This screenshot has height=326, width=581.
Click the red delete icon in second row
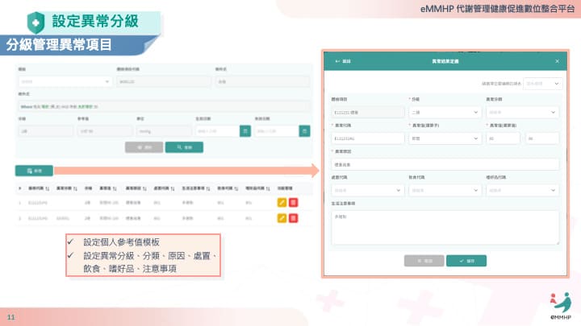[293, 218]
